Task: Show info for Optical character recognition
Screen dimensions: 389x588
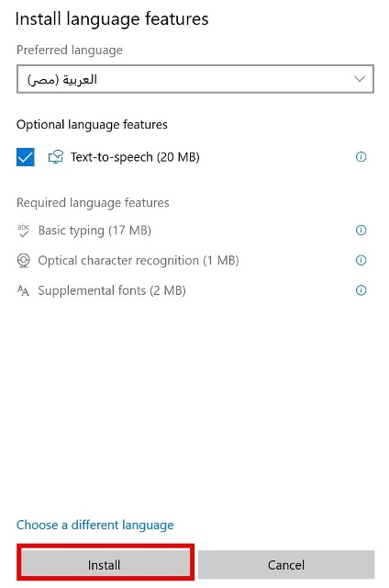Action: tap(361, 260)
